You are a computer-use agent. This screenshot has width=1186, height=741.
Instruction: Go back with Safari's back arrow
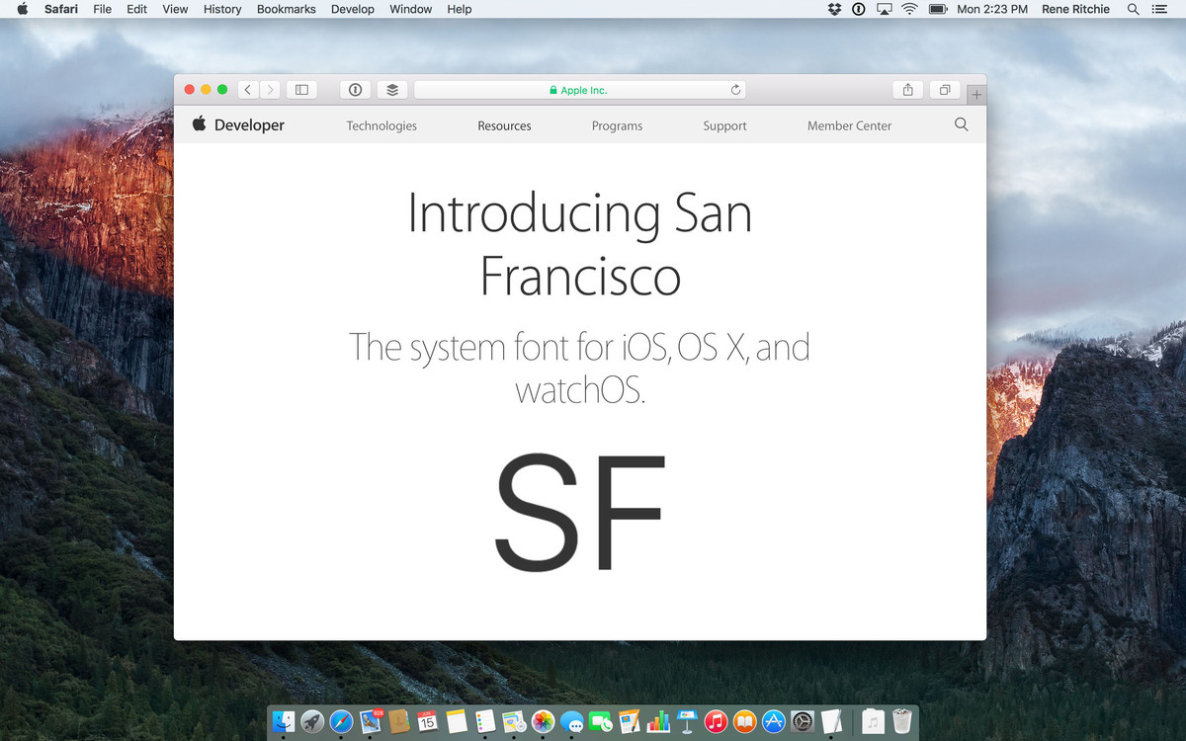(248, 90)
